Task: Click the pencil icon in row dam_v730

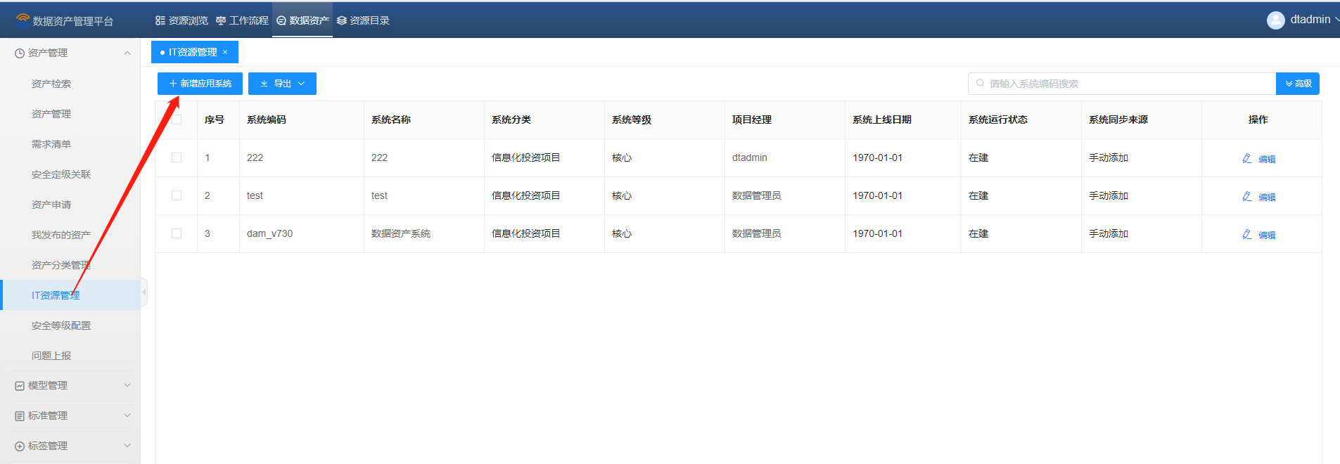Action: tap(1246, 234)
